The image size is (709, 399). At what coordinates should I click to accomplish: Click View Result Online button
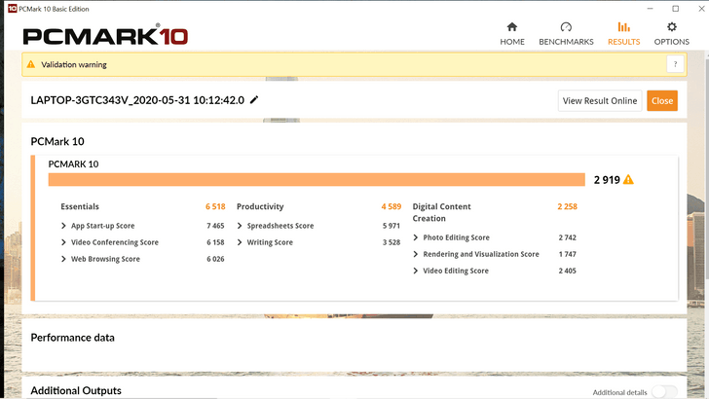[600, 101]
